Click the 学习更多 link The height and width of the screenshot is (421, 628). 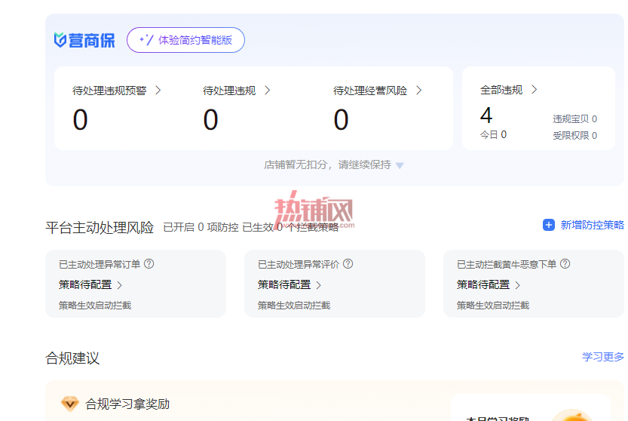pos(603,357)
